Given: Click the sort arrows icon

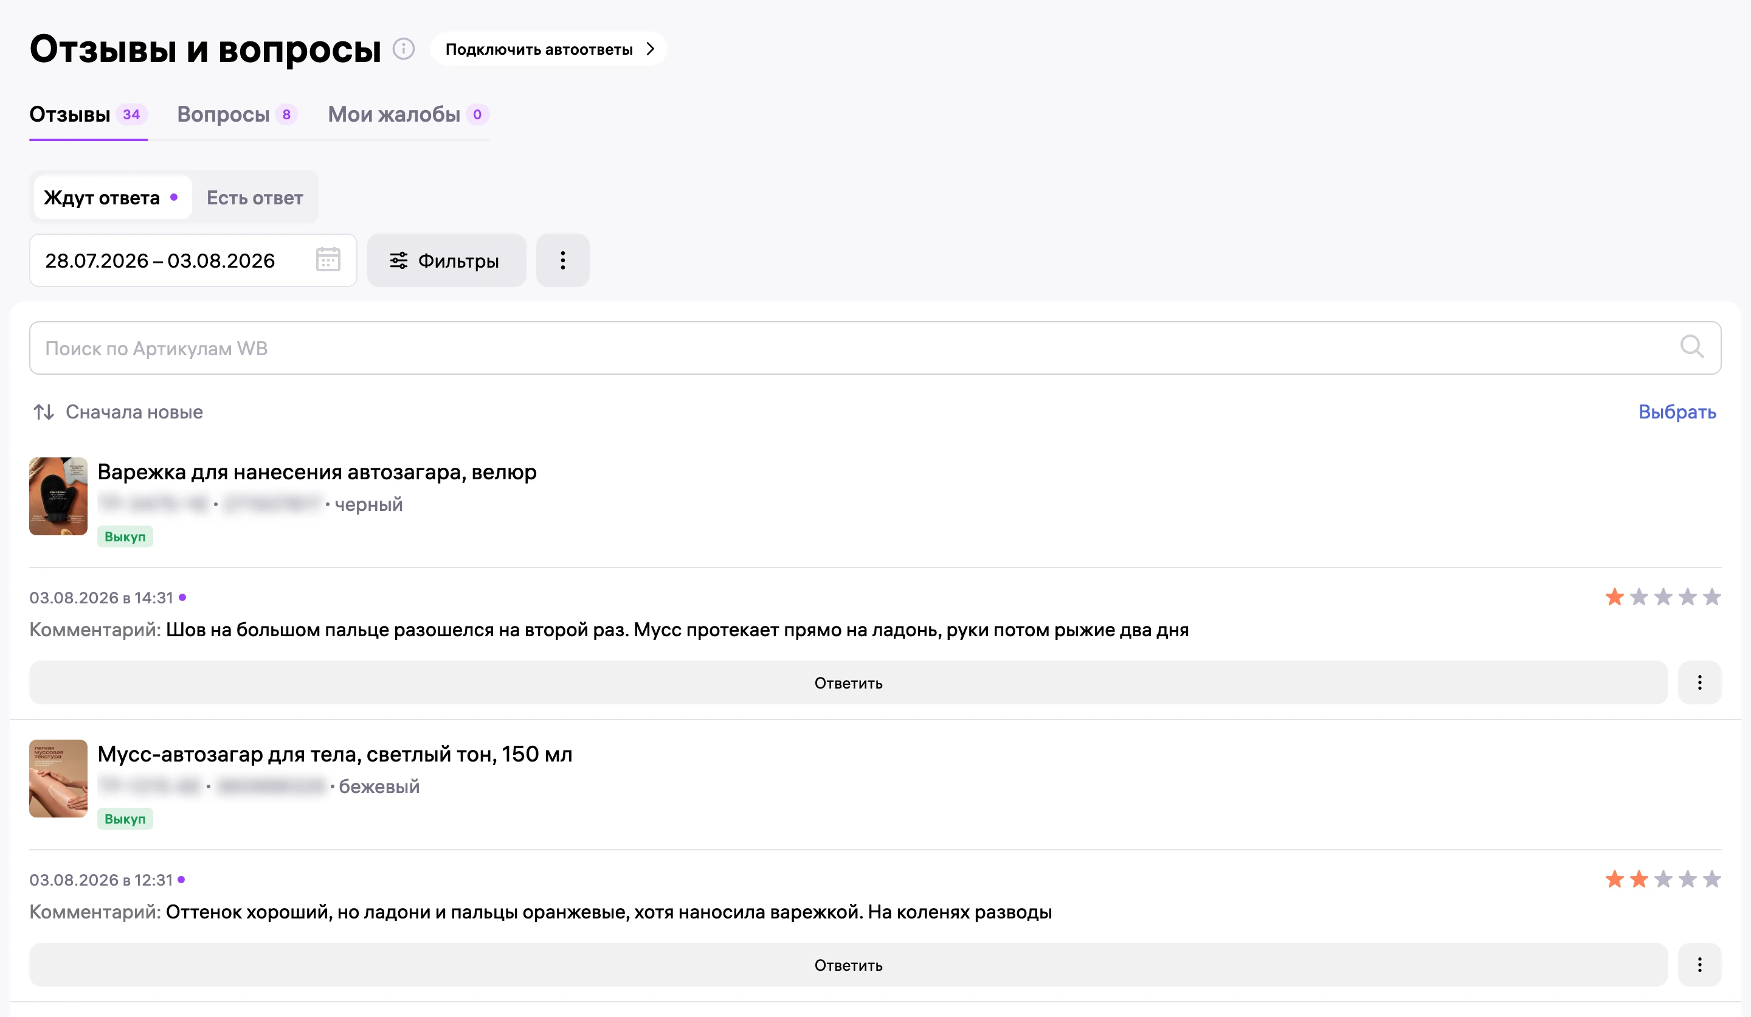Looking at the screenshot, I should click(44, 412).
